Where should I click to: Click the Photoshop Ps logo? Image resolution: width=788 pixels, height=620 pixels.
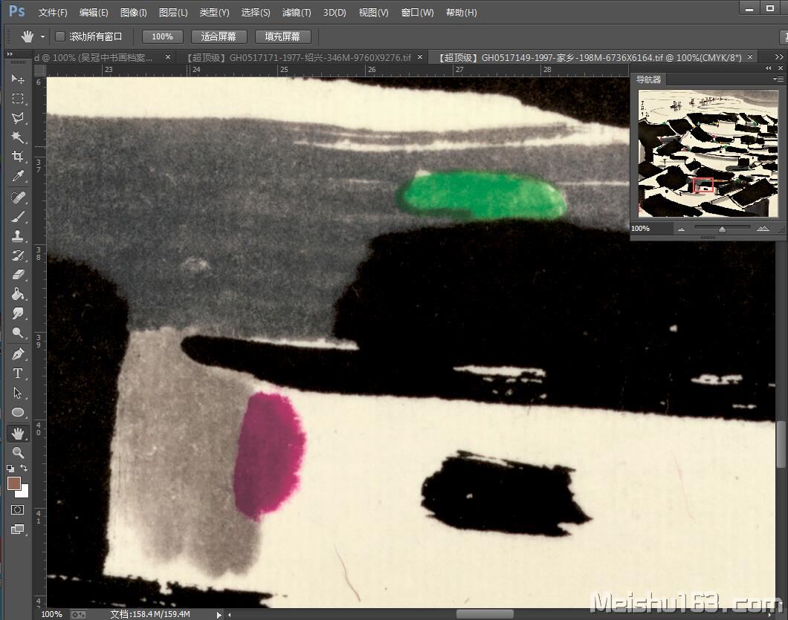[16, 11]
